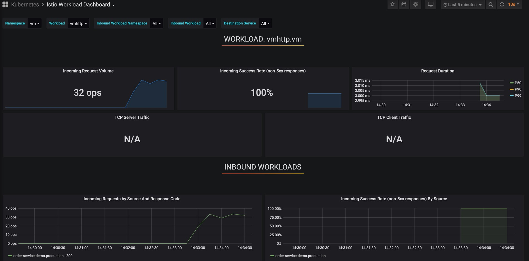Open the Destination Service All dropdown
The height and width of the screenshot is (261, 529).
[265, 23]
